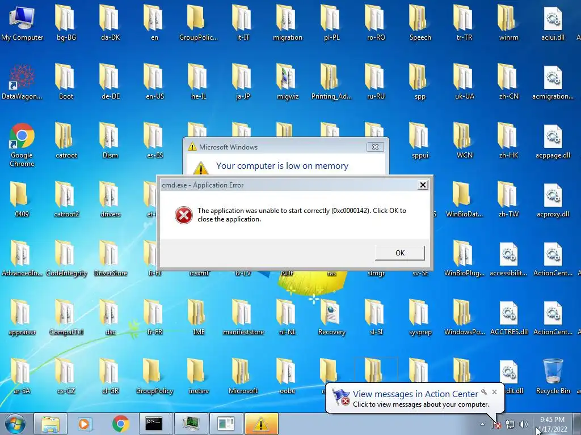The height and width of the screenshot is (435, 581).
Task: Select the Google Chrome desktop shortcut
Action: 22,145
